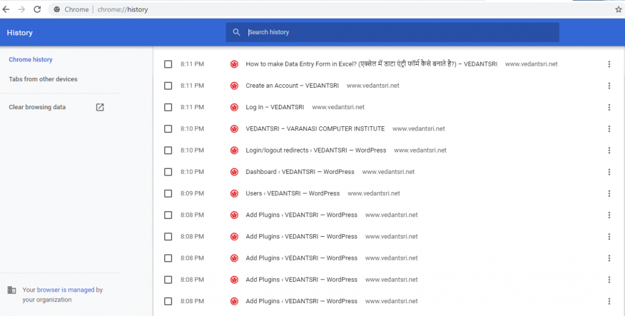Click www.vedantsri.net next to Dashboard entry
Screen dimensions: 625x316
tap(388, 172)
